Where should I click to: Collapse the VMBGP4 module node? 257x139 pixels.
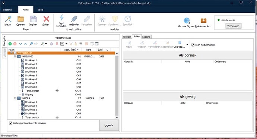15,98
